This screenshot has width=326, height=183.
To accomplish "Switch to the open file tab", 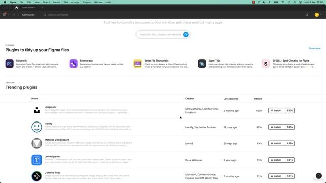I will (x=29, y=8).
